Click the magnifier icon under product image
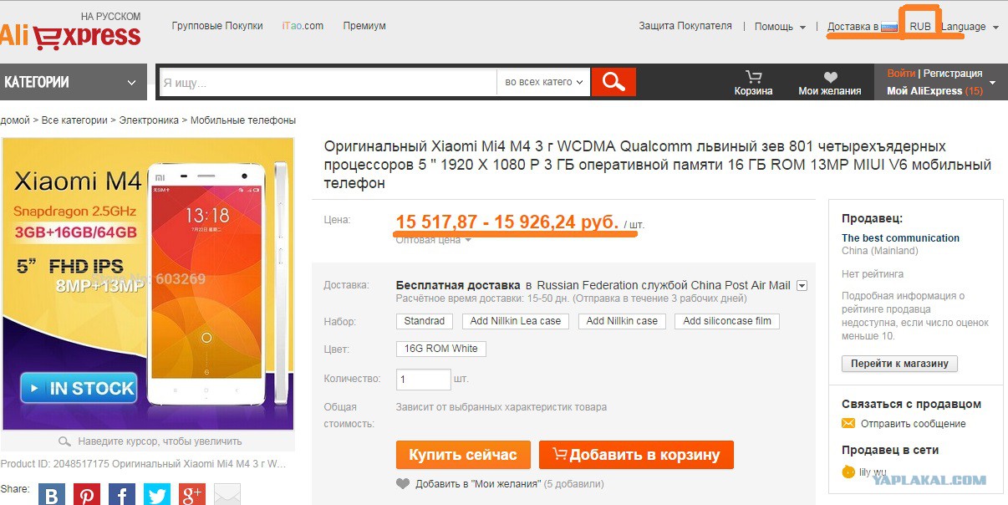This screenshot has width=1008, height=505. [x=65, y=441]
